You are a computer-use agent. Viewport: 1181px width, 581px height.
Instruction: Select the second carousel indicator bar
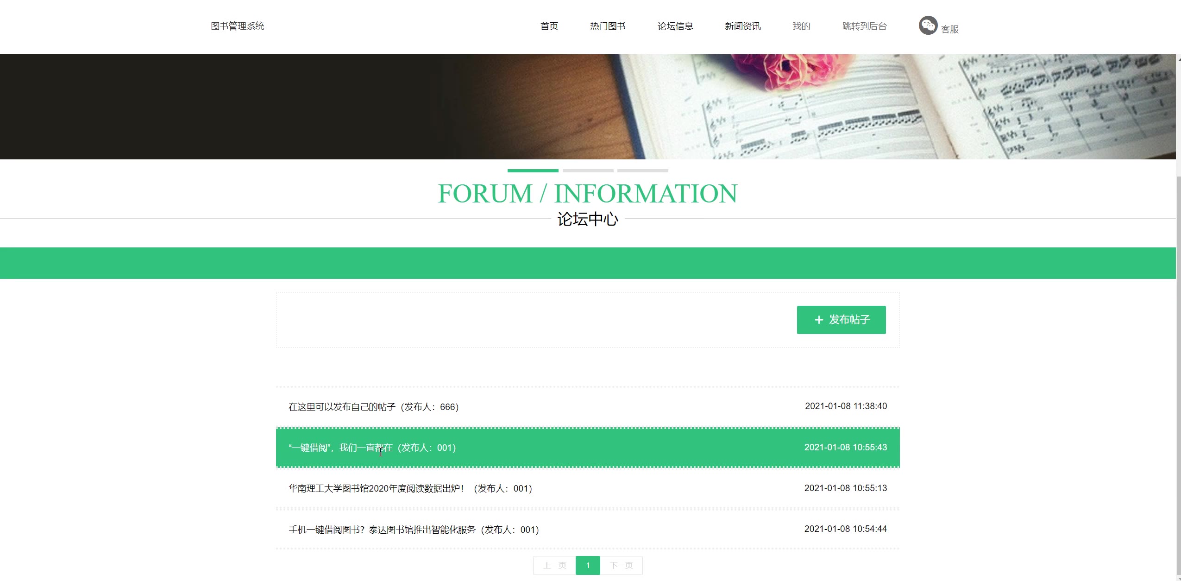click(588, 171)
